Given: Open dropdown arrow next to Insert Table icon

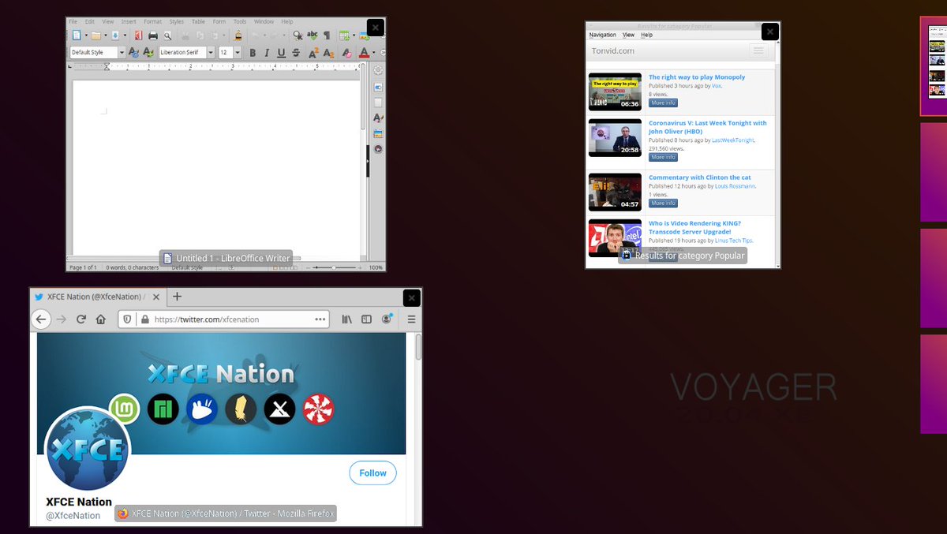Looking at the screenshot, I should pyautogui.click(x=354, y=35).
